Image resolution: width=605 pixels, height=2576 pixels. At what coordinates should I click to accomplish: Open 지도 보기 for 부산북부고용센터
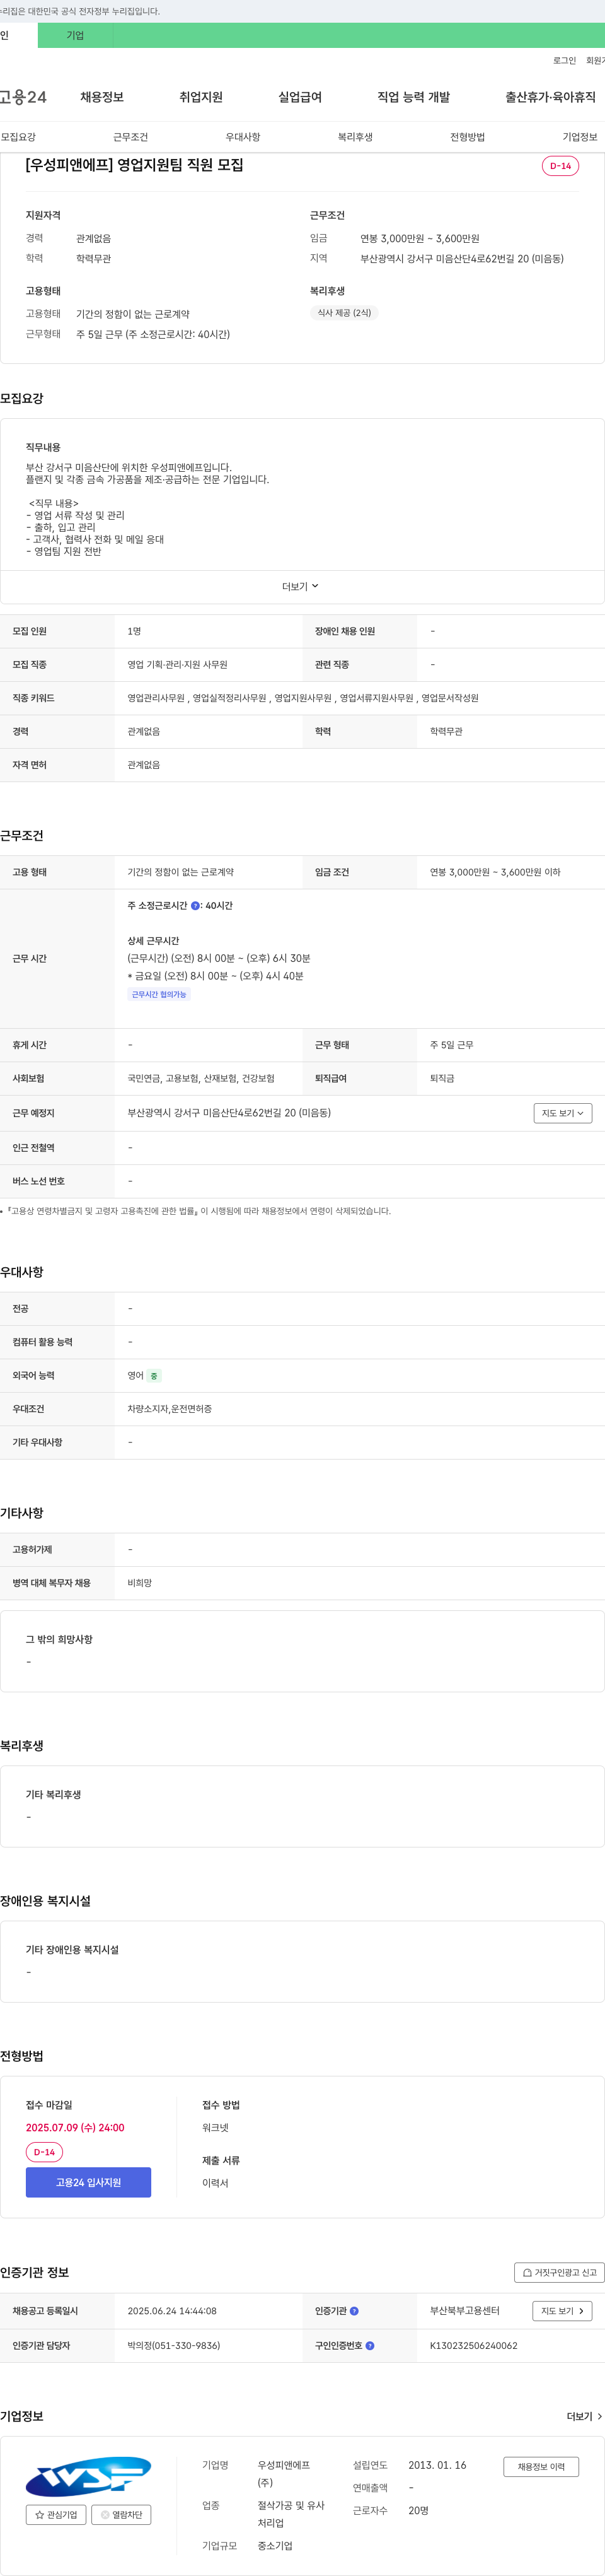563,2311
